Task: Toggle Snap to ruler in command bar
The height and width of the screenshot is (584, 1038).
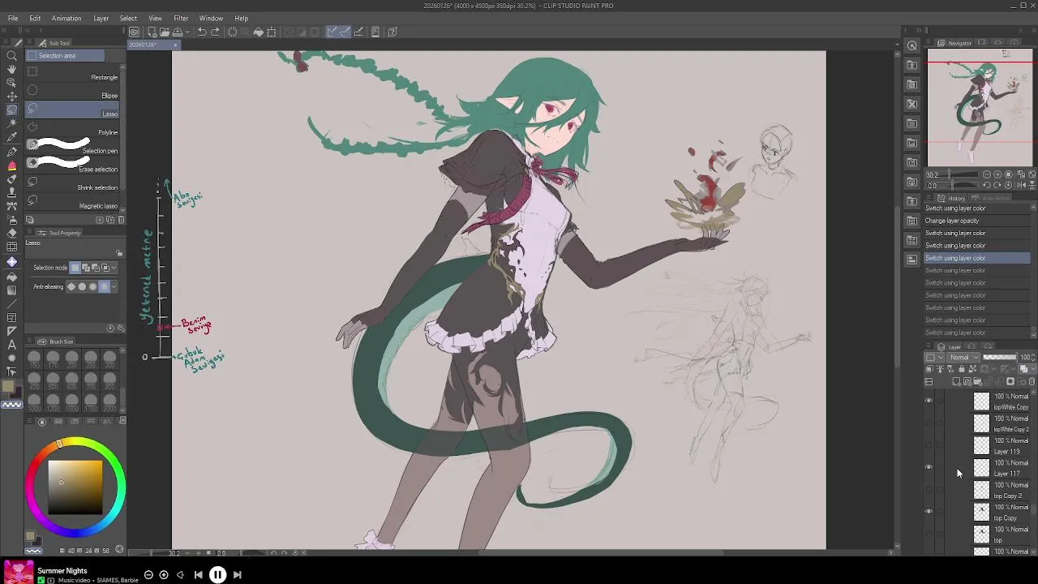Action: click(332, 32)
